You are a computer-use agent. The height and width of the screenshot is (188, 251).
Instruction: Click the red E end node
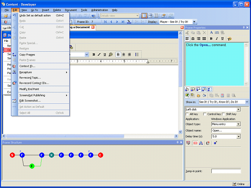tap(100, 155)
